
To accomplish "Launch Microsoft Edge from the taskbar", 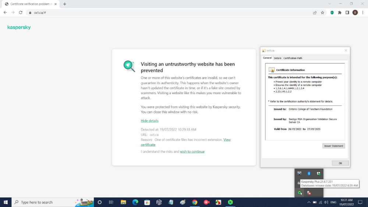I will pos(135,202).
